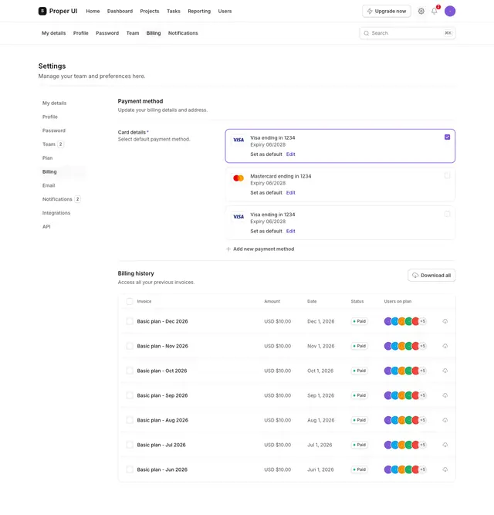The height and width of the screenshot is (515, 494).
Task: Click the Download all button
Action: 431,275
